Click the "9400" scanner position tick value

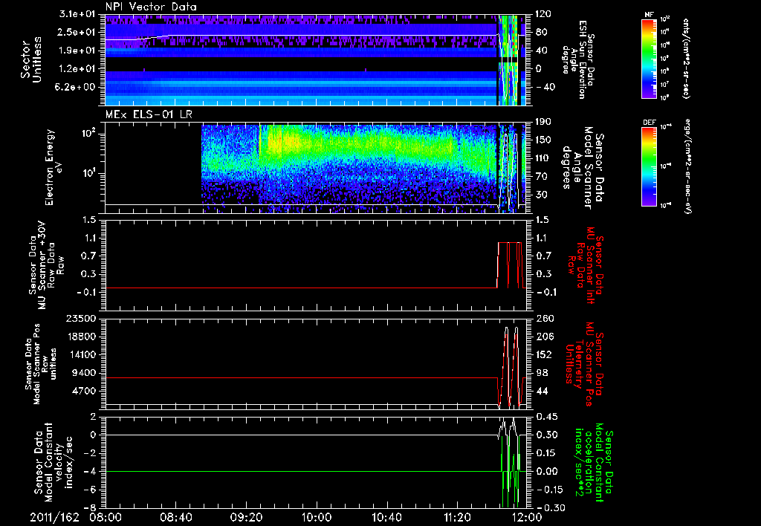pyautogui.click(x=83, y=373)
